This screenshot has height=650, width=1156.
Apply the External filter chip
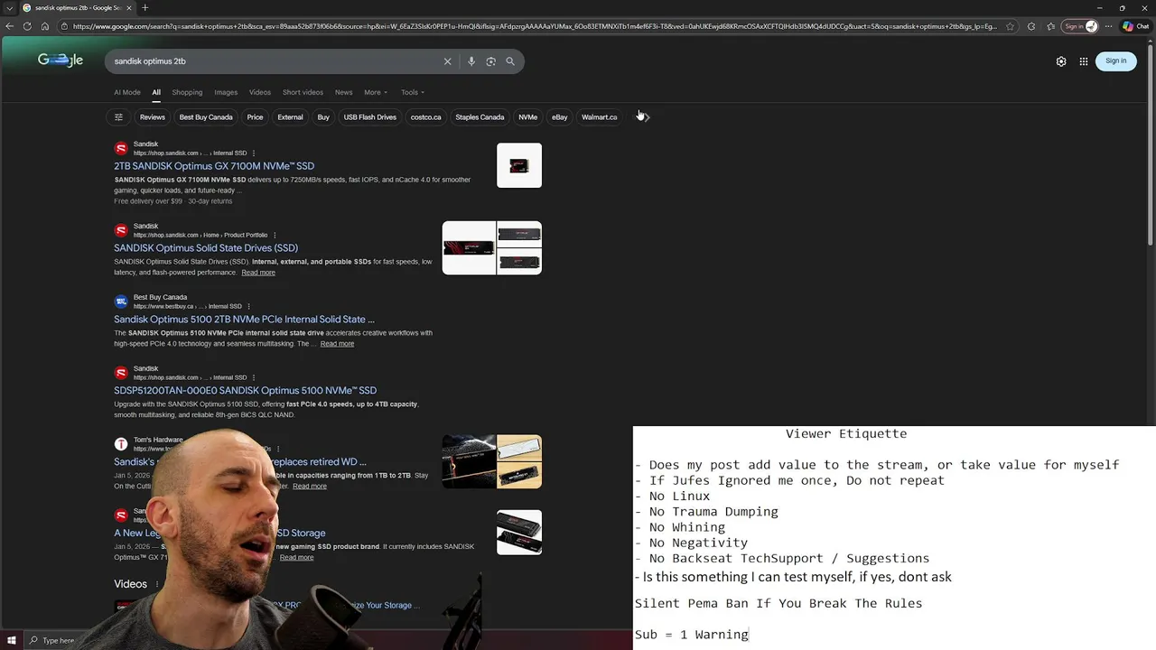point(290,116)
